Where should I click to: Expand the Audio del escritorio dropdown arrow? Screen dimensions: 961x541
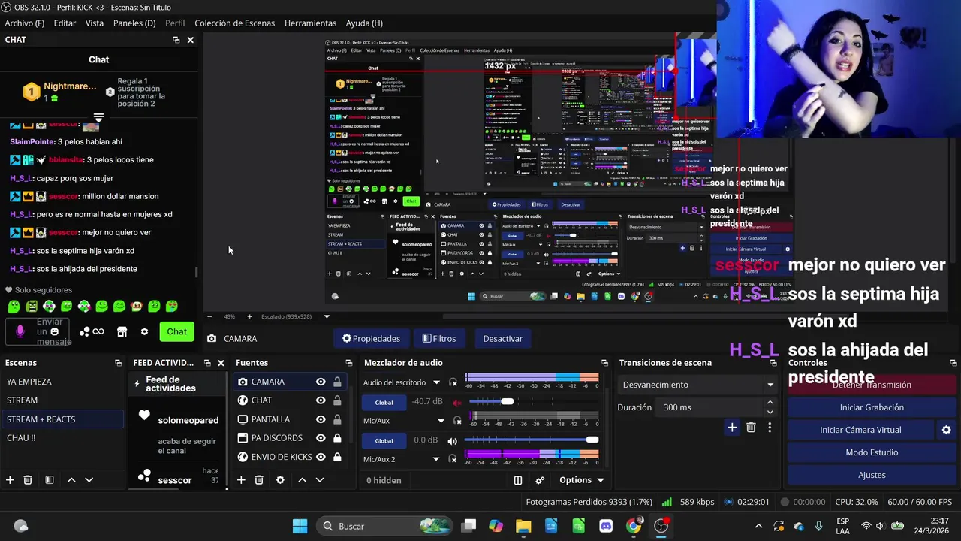tap(436, 382)
